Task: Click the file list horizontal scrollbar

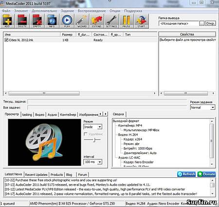Action: click(x=44, y=93)
